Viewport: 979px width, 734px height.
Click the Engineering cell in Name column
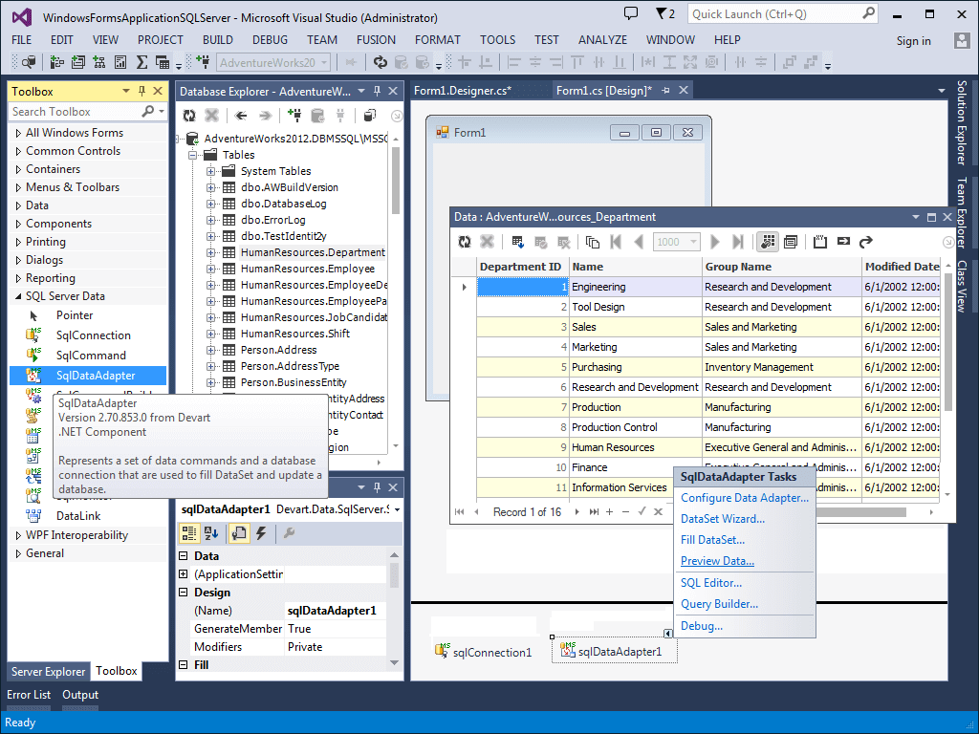(636, 287)
